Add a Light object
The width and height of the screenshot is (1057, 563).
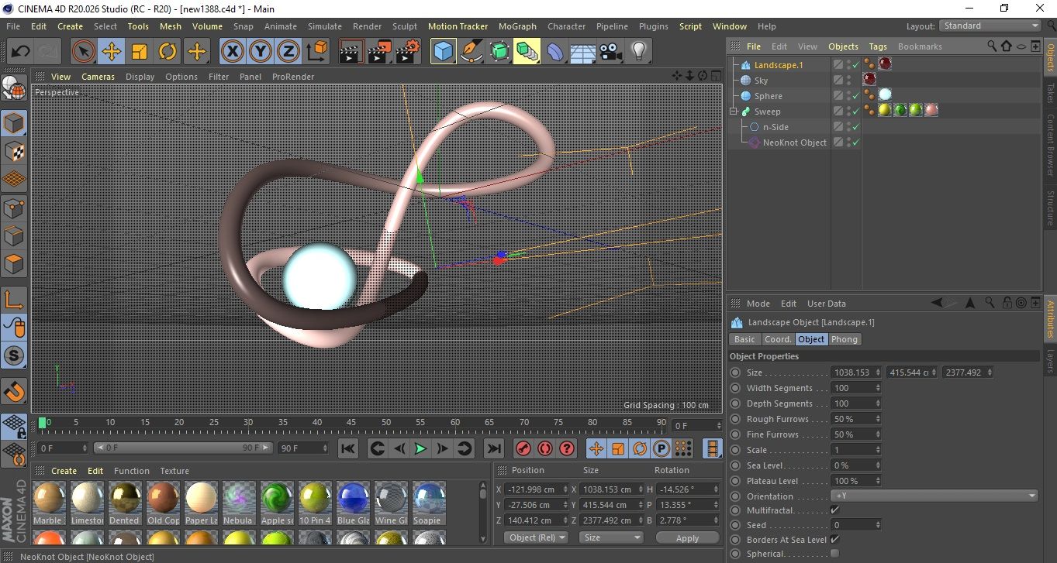point(638,52)
